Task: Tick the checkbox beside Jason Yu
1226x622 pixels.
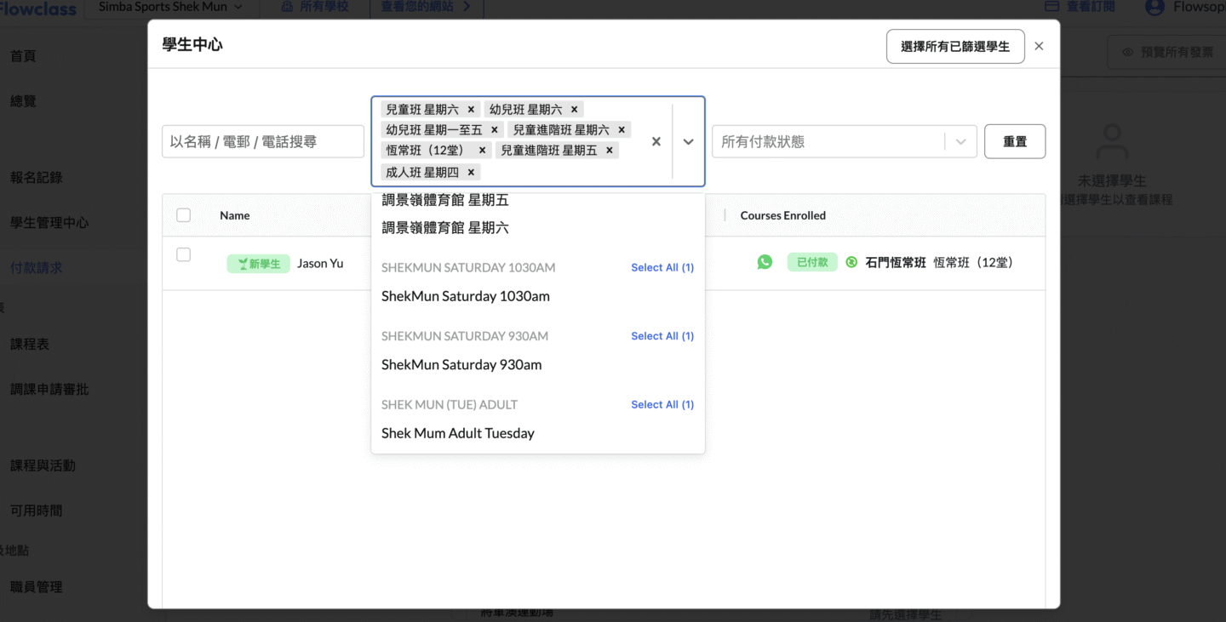Action: click(x=184, y=255)
